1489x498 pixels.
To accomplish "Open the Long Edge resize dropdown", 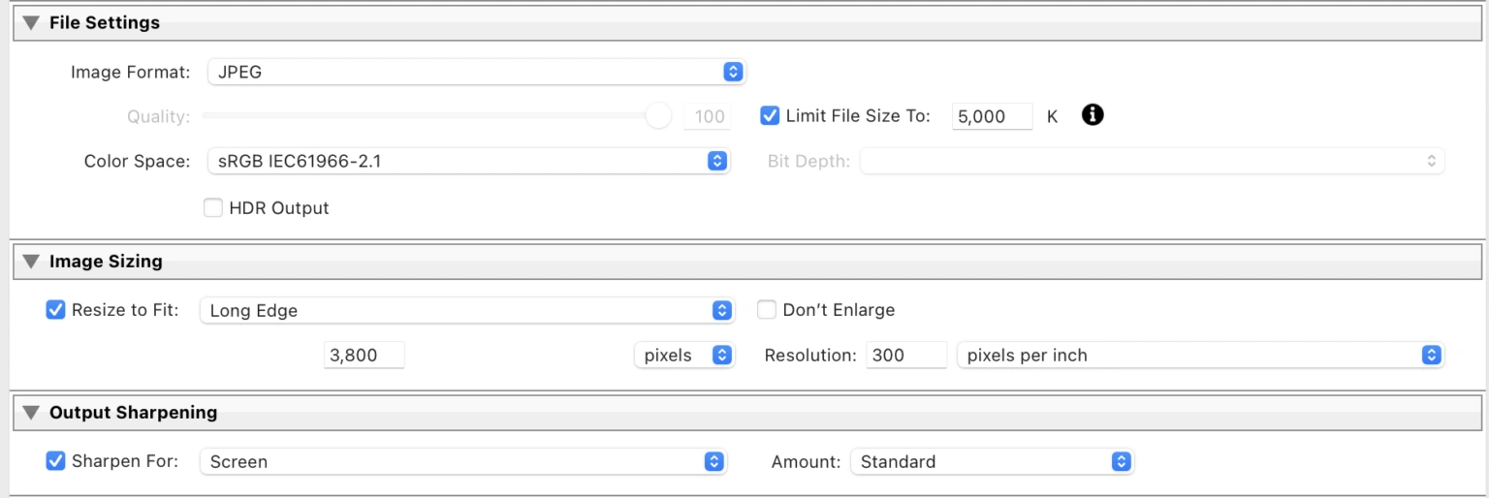I will [466, 310].
